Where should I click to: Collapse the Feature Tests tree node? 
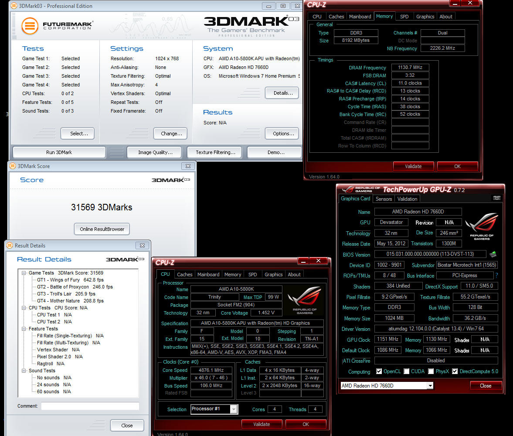[x=24, y=329]
